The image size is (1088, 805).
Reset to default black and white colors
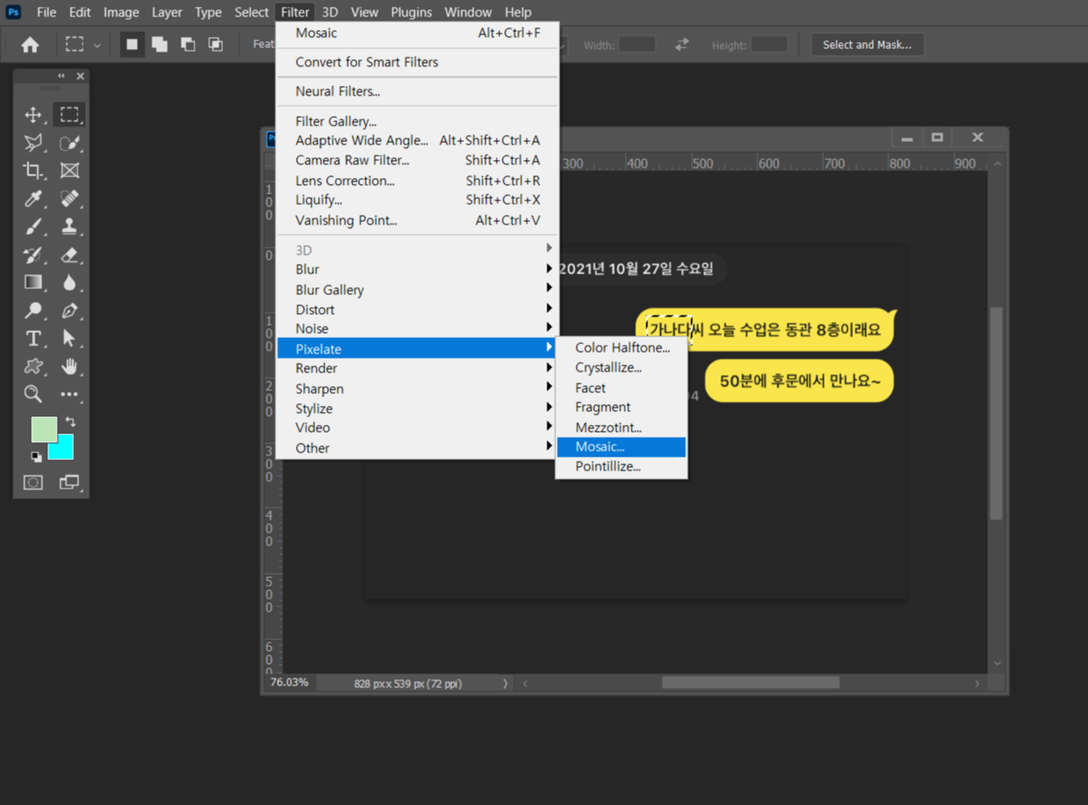click(x=36, y=456)
